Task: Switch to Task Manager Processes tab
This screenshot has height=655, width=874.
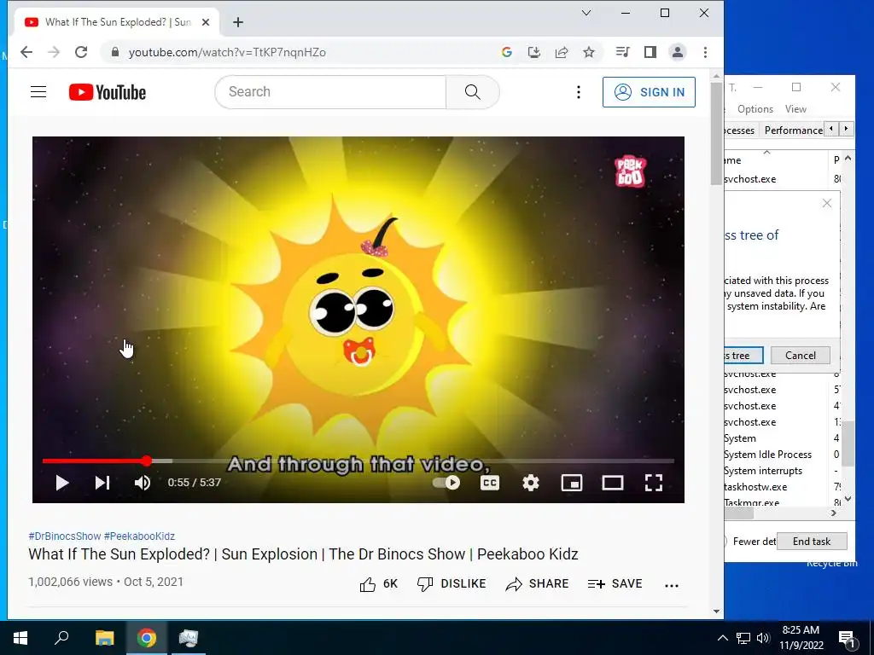Action: (740, 130)
